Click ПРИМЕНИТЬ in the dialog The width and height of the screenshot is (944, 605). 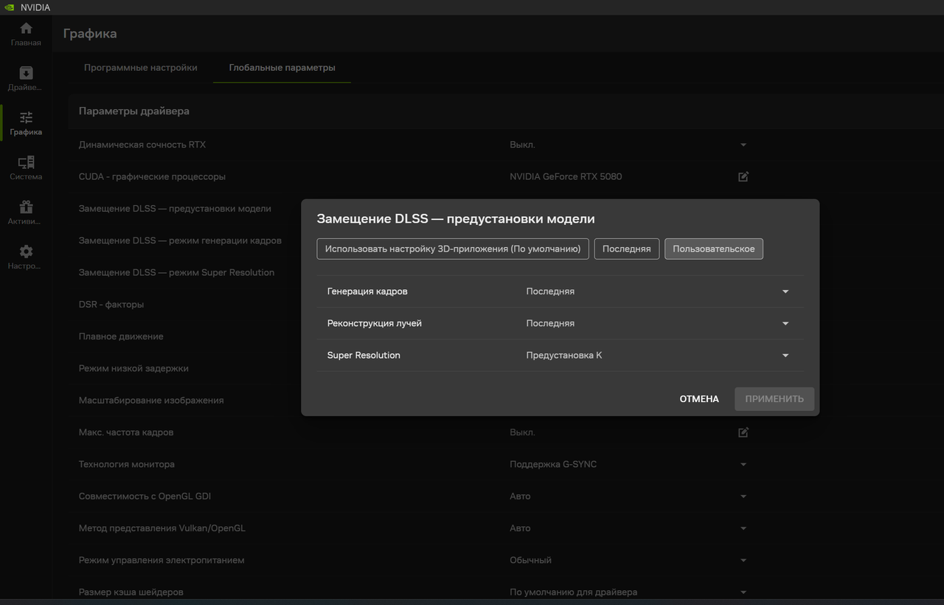(774, 399)
